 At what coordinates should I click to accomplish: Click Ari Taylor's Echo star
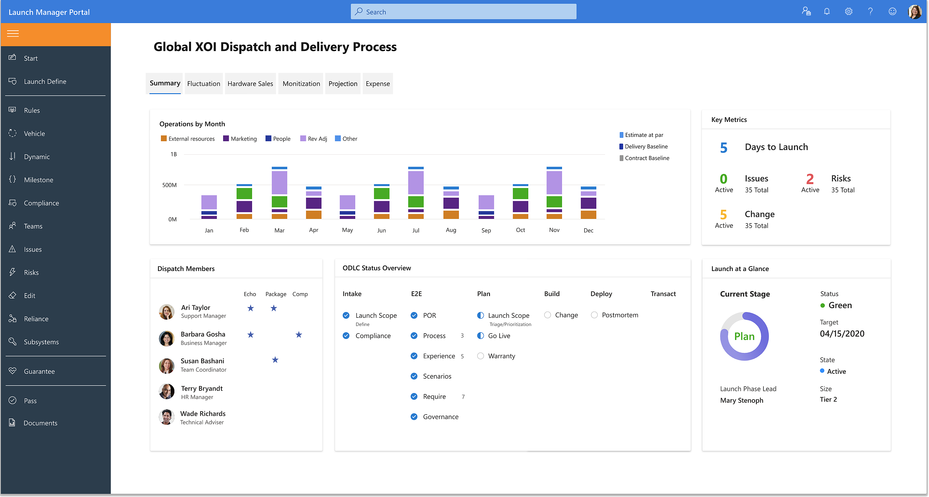[251, 308]
